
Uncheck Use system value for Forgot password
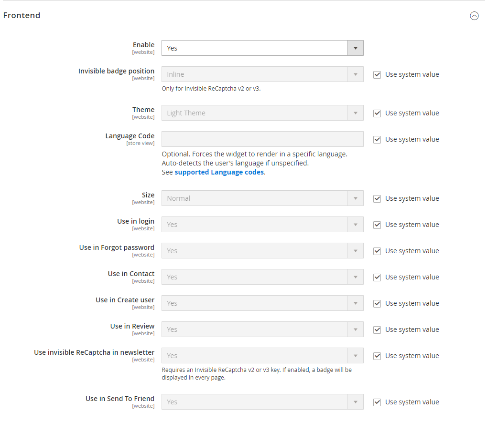[377, 251]
